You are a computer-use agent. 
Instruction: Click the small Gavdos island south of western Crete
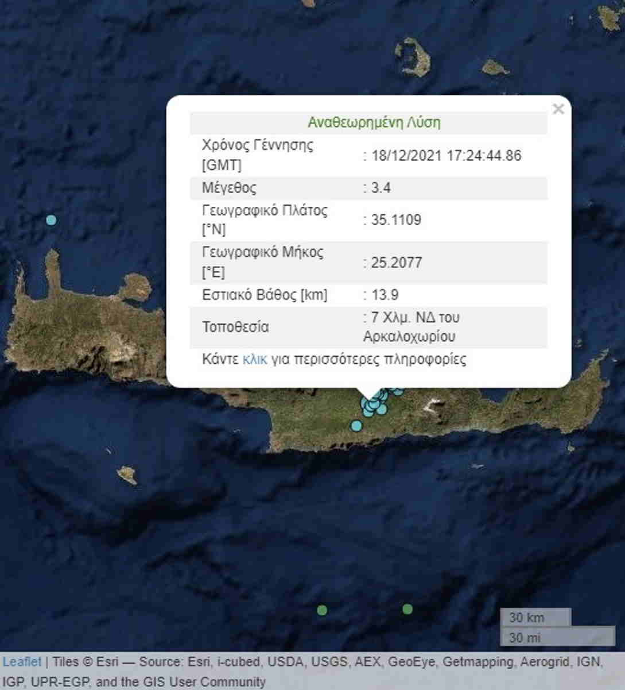click(127, 475)
